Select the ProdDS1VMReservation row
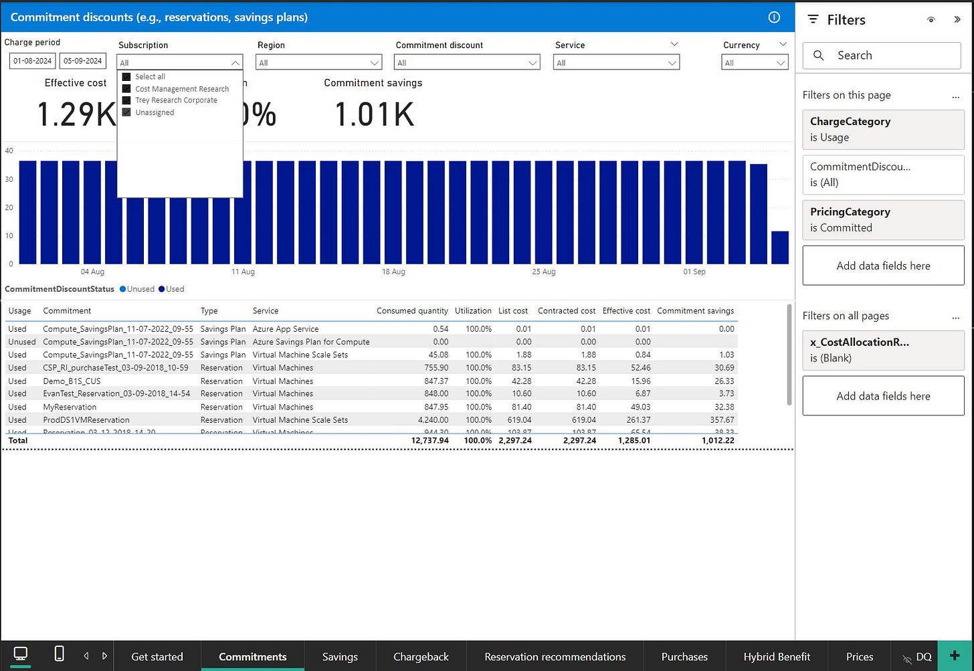The image size is (974, 671). tap(372, 419)
